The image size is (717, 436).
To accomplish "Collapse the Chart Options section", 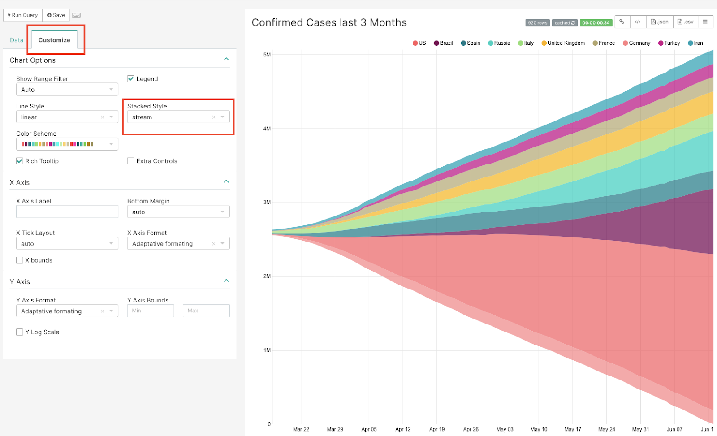I will click(226, 60).
